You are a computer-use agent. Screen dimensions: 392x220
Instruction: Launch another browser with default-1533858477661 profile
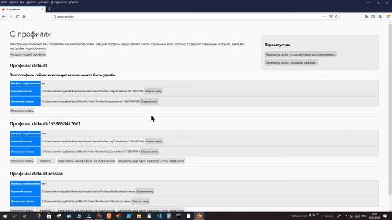point(151,161)
